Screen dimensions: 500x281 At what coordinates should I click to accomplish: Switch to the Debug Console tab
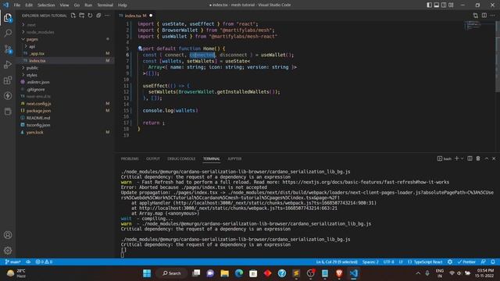coord(181,158)
